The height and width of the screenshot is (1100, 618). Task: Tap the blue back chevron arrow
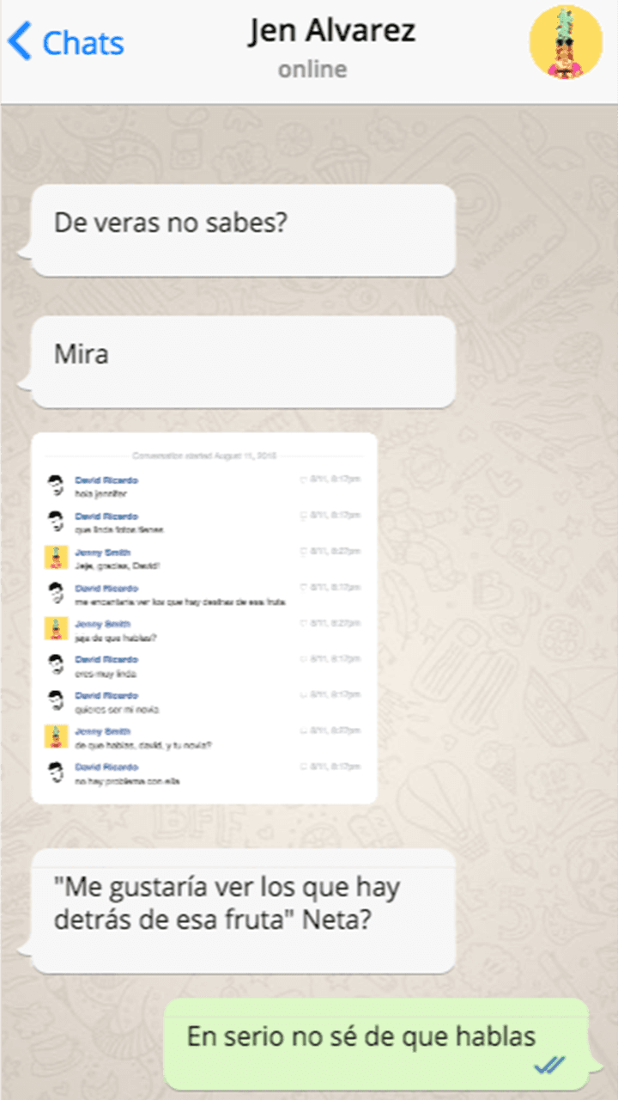(x=19, y=42)
